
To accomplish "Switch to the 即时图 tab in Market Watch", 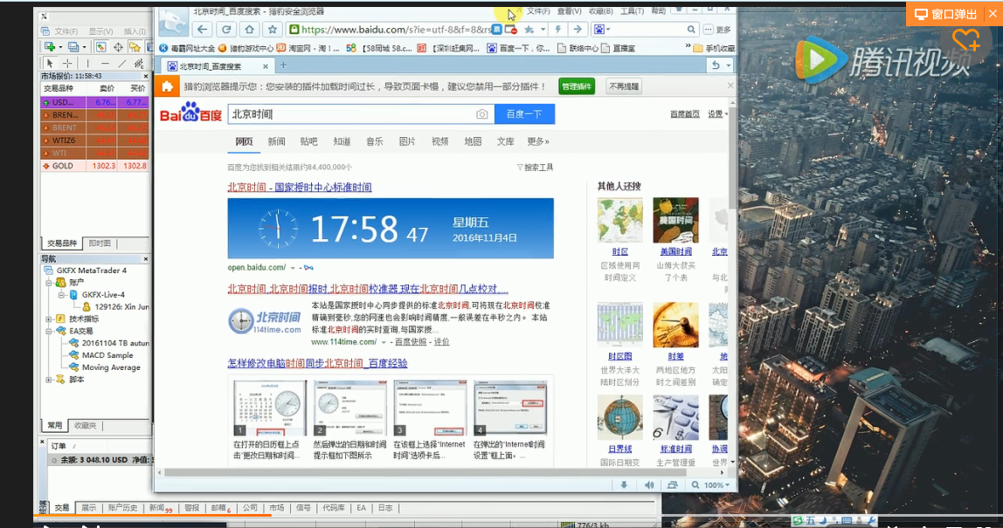I will pyautogui.click(x=100, y=243).
